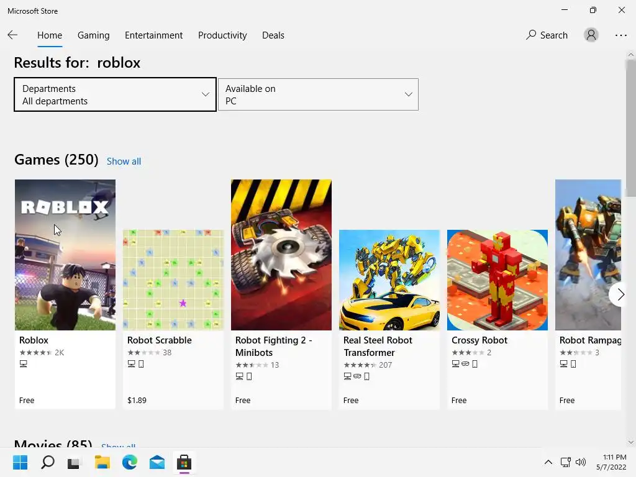Click the Robot Scrabble board thumbnail

(x=173, y=280)
